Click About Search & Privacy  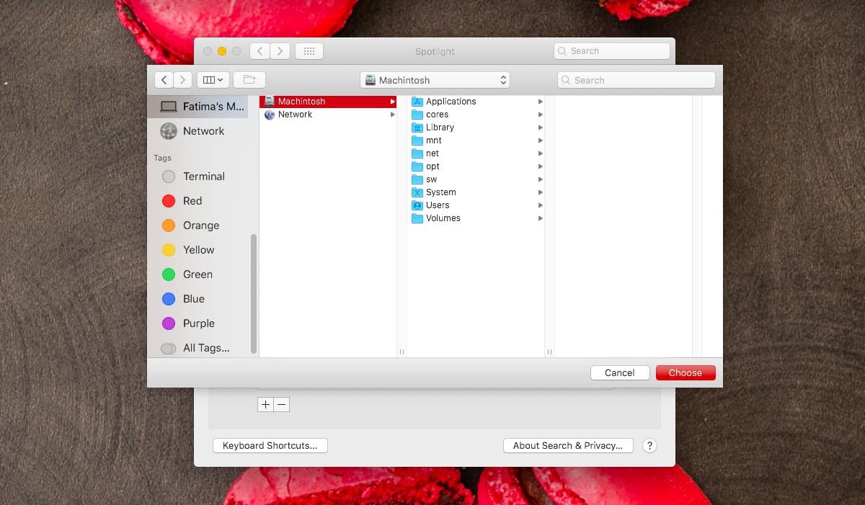pyautogui.click(x=568, y=445)
